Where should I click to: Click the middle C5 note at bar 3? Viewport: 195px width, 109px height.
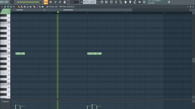pos(94,54)
